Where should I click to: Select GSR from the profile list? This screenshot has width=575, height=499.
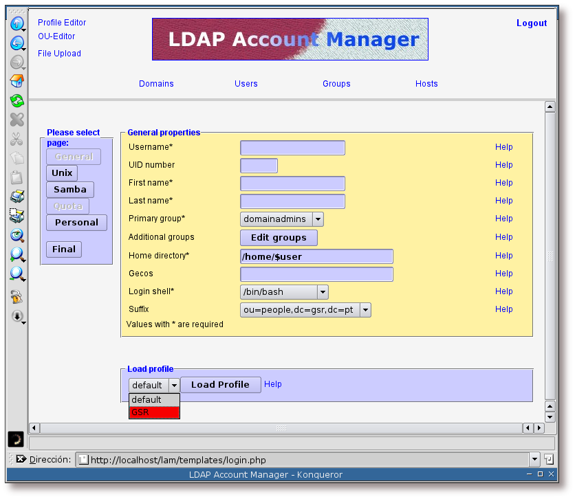pos(154,412)
